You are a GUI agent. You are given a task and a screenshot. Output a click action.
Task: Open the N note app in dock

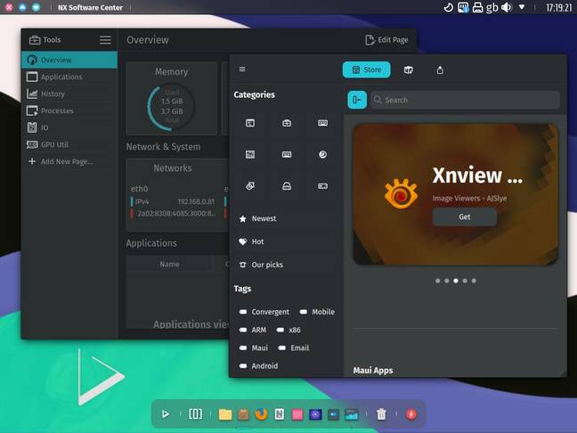click(280, 414)
